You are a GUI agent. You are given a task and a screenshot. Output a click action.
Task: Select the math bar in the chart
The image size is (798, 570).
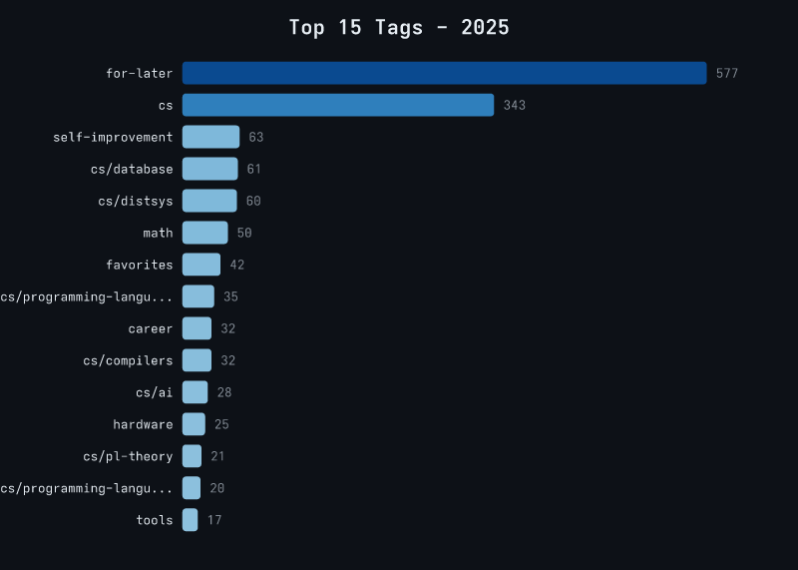pyautogui.click(x=204, y=233)
